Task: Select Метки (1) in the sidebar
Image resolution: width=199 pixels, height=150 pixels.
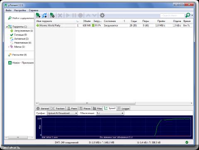Action: click(x=19, y=47)
